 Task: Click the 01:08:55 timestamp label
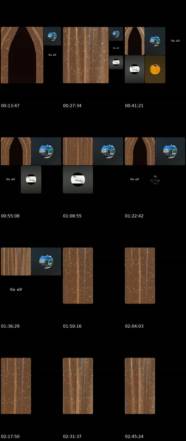(72, 216)
